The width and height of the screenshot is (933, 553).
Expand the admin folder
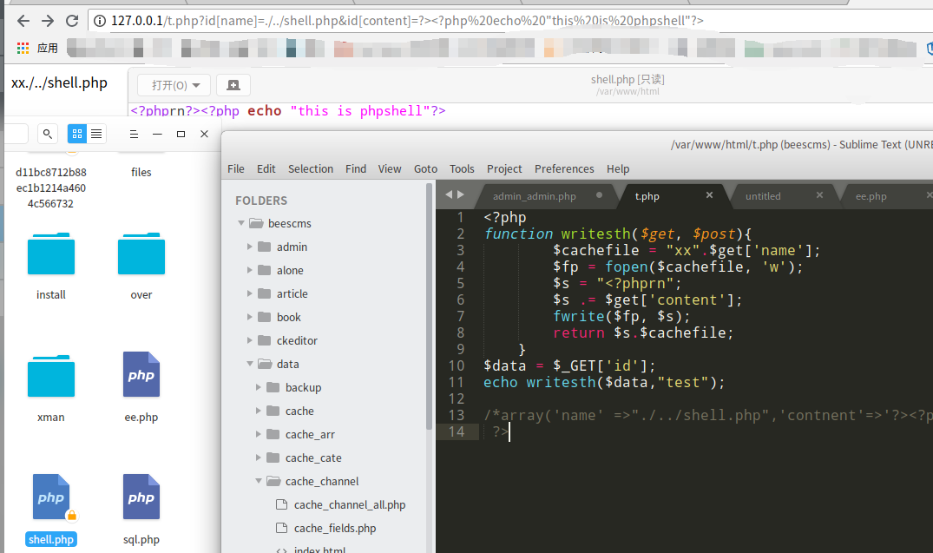coord(250,247)
